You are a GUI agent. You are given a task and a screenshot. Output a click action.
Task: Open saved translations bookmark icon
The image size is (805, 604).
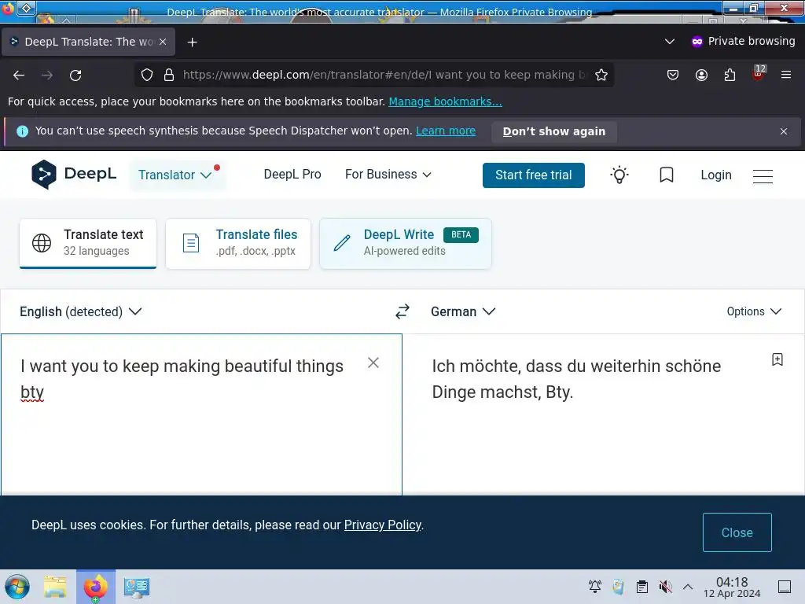[x=667, y=175]
